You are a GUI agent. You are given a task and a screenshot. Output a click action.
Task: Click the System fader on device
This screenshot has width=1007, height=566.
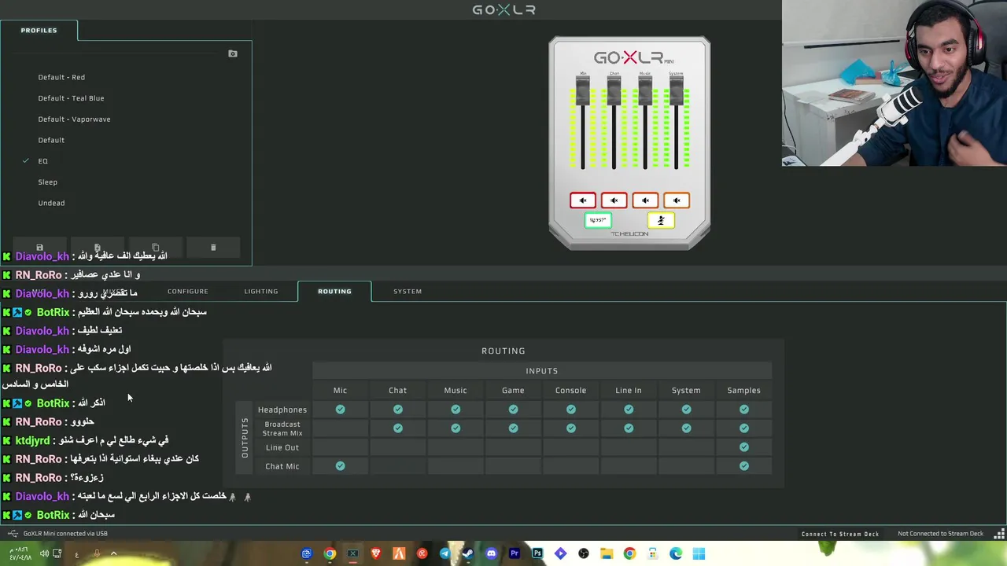point(676,90)
